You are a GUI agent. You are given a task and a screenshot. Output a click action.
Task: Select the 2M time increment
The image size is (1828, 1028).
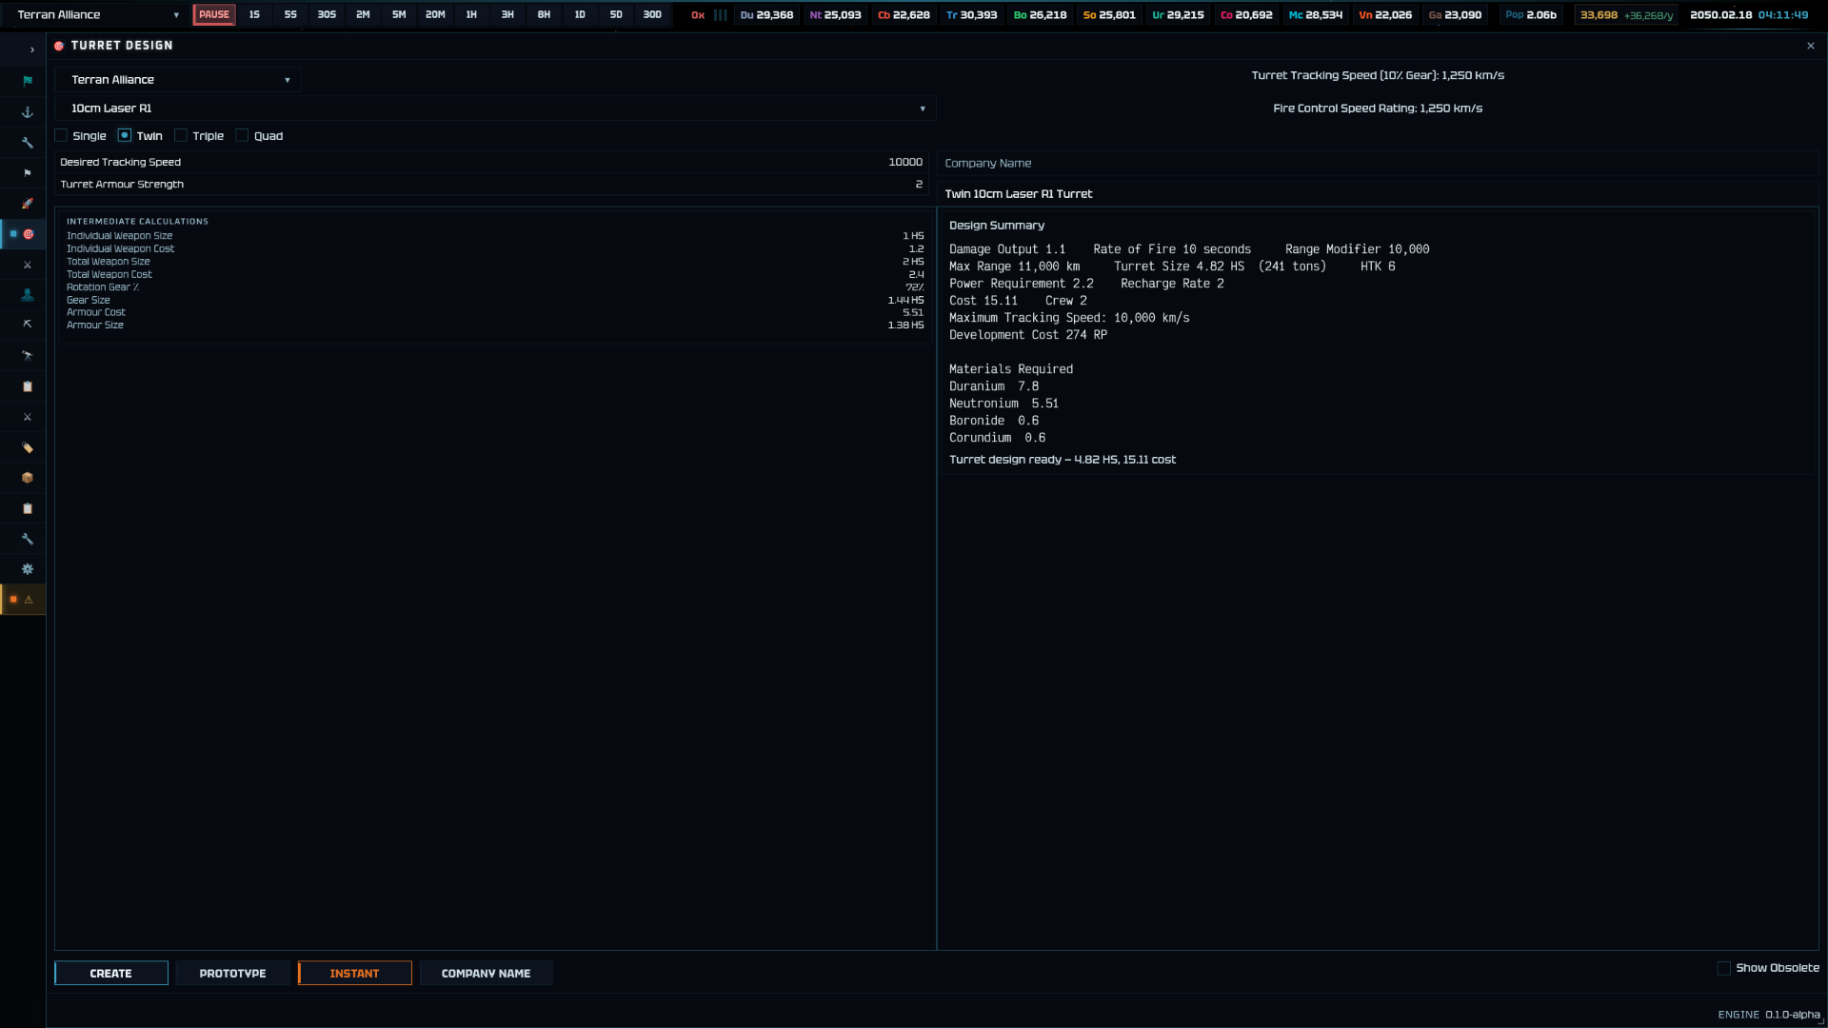pyautogui.click(x=363, y=15)
